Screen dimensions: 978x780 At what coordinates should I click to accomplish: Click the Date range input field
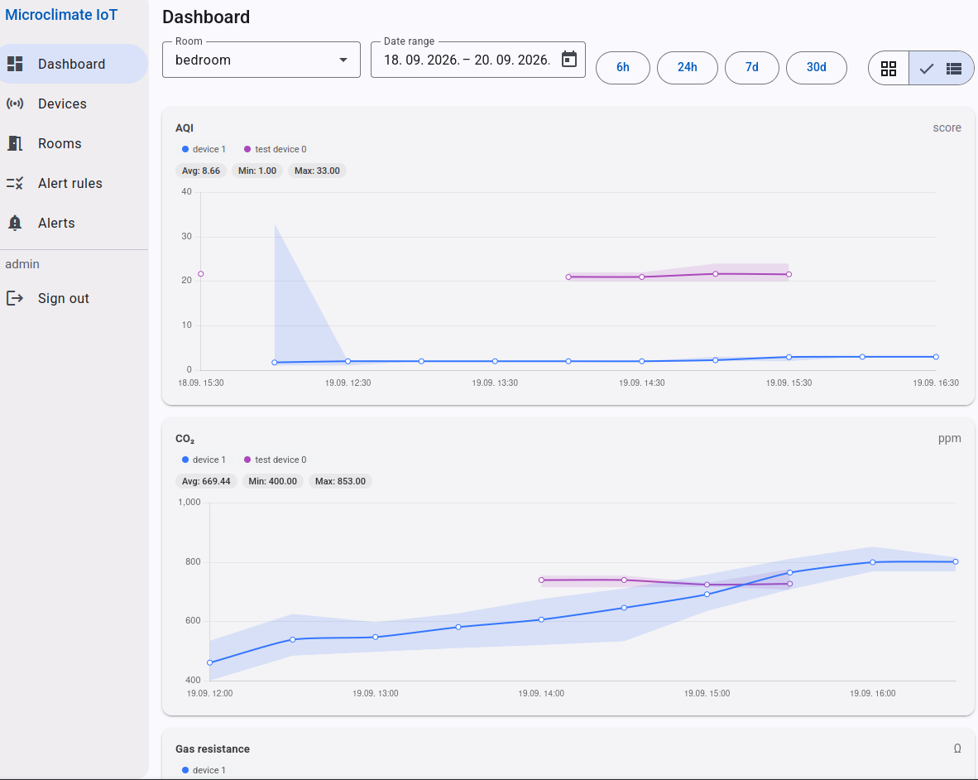[477, 60]
